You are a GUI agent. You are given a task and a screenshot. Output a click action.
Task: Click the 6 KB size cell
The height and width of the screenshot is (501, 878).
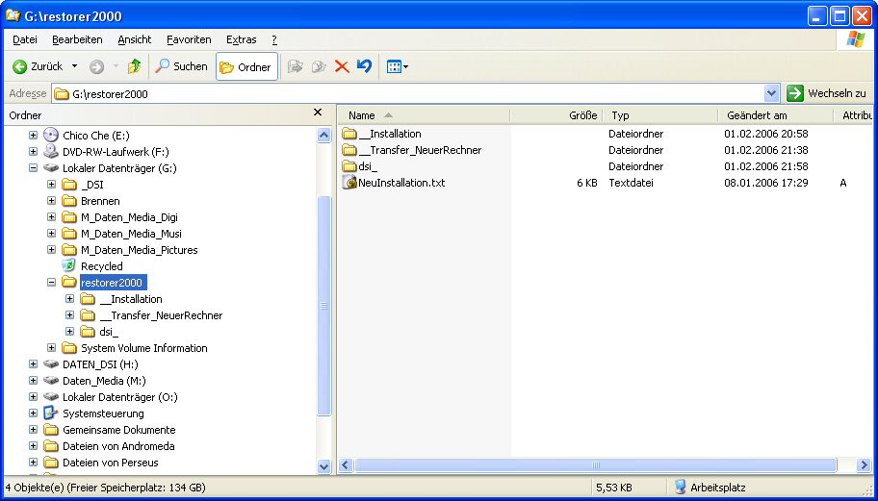(587, 183)
